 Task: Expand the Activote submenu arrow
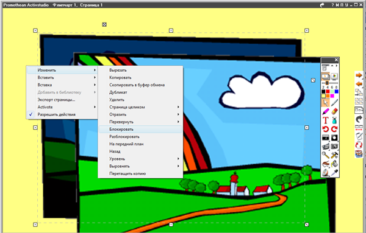(95, 107)
